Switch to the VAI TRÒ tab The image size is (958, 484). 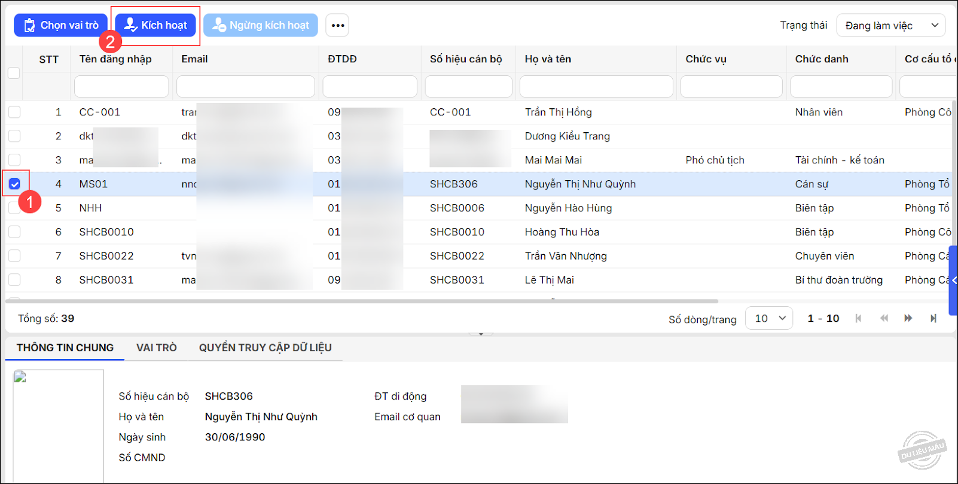coord(157,348)
